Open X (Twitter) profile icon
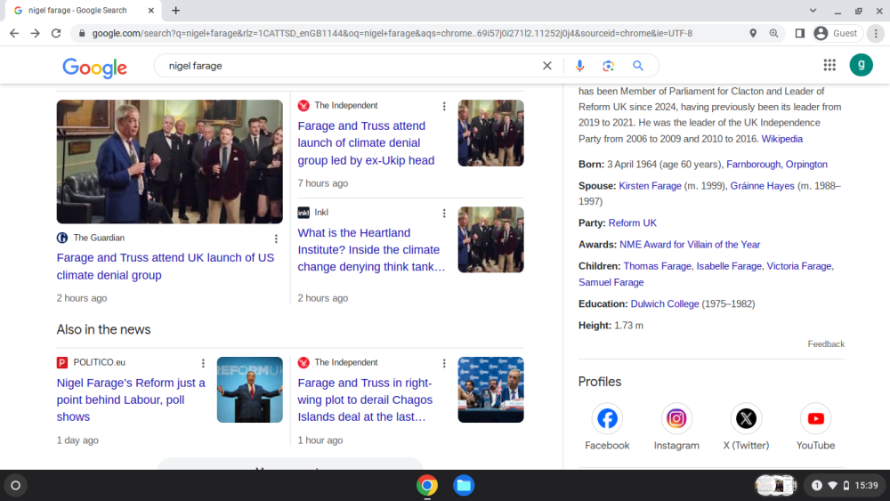The height and width of the screenshot is (501, 890). pyautogui.click(x=746, y=419)
